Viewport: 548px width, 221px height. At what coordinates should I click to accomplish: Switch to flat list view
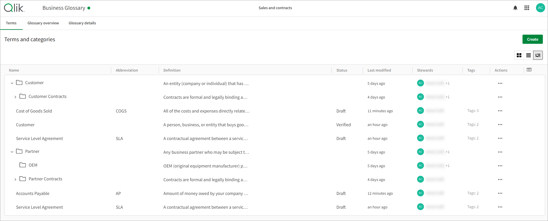tap(528, 55)
